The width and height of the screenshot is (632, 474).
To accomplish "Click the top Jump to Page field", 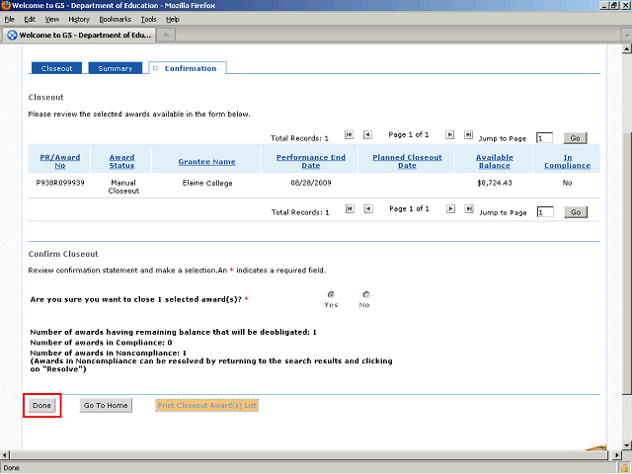I will pyautogui.click(x=544, y=138).
